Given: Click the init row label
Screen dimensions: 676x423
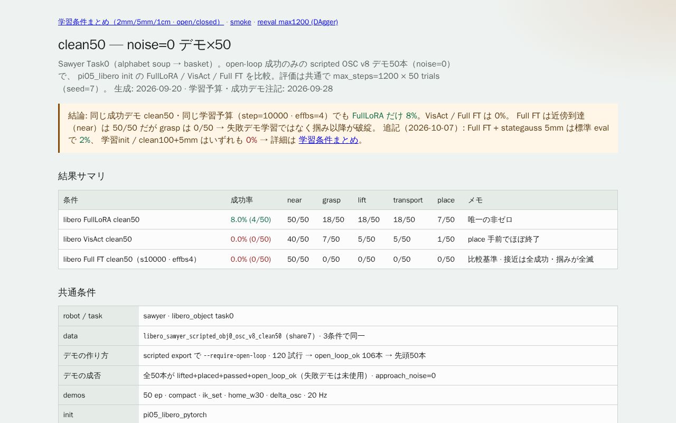Looking at the screenshot, I should coord(69,415).
